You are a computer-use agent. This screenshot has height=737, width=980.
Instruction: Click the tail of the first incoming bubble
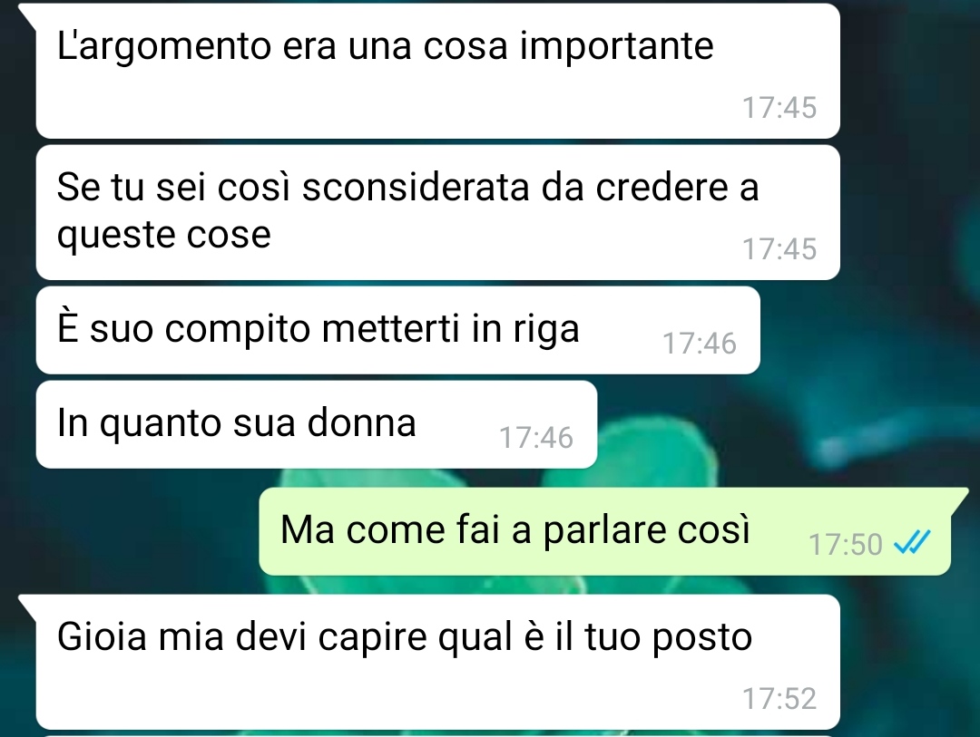[x=27, y=15]
